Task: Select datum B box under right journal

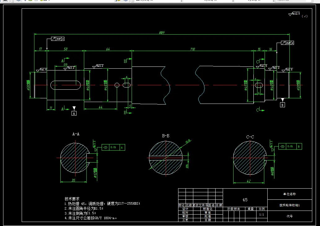Action: tap(283, 105)
